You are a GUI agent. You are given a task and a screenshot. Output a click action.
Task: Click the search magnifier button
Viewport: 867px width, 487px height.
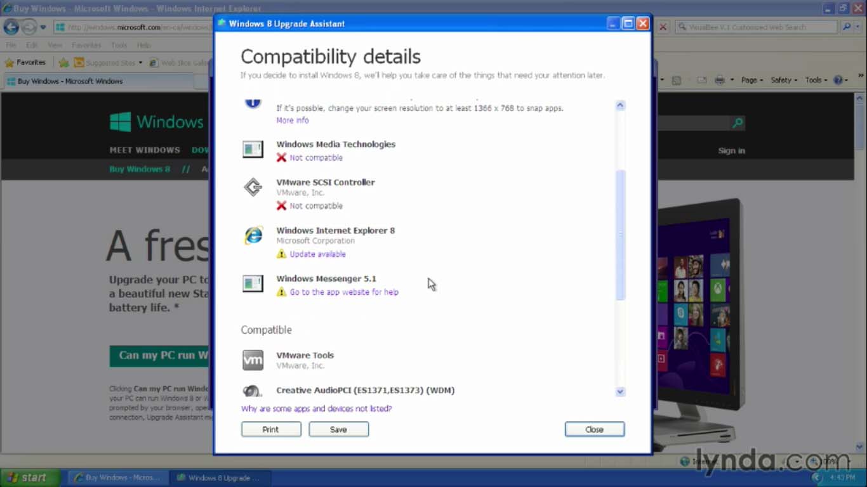pos(847,27)
